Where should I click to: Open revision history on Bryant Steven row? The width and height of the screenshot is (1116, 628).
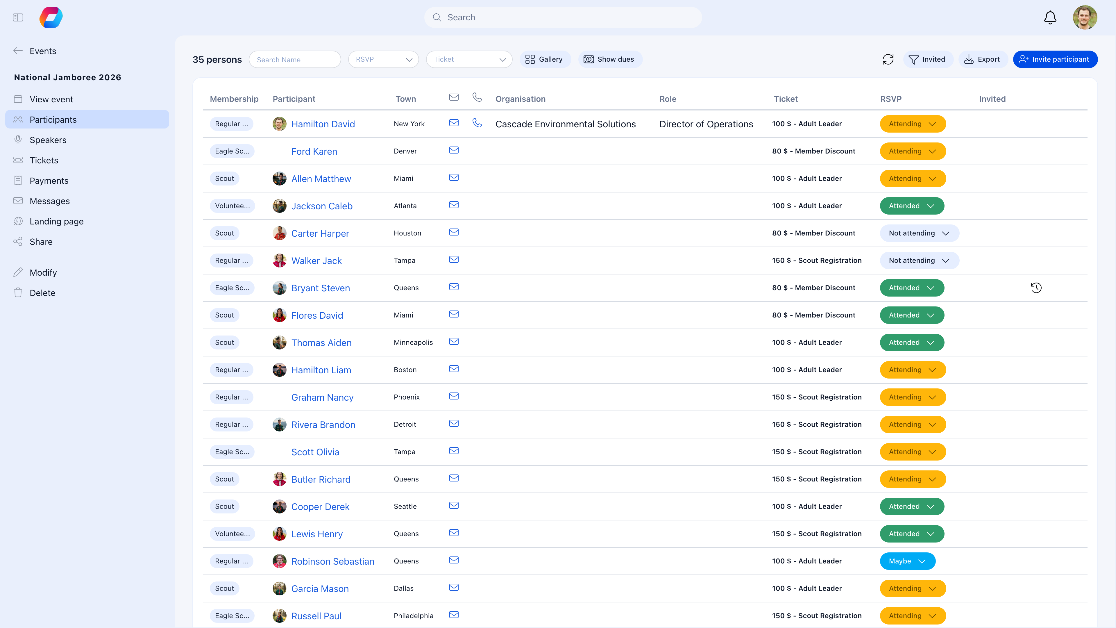pyautogui.click(x=1037, y=287)
